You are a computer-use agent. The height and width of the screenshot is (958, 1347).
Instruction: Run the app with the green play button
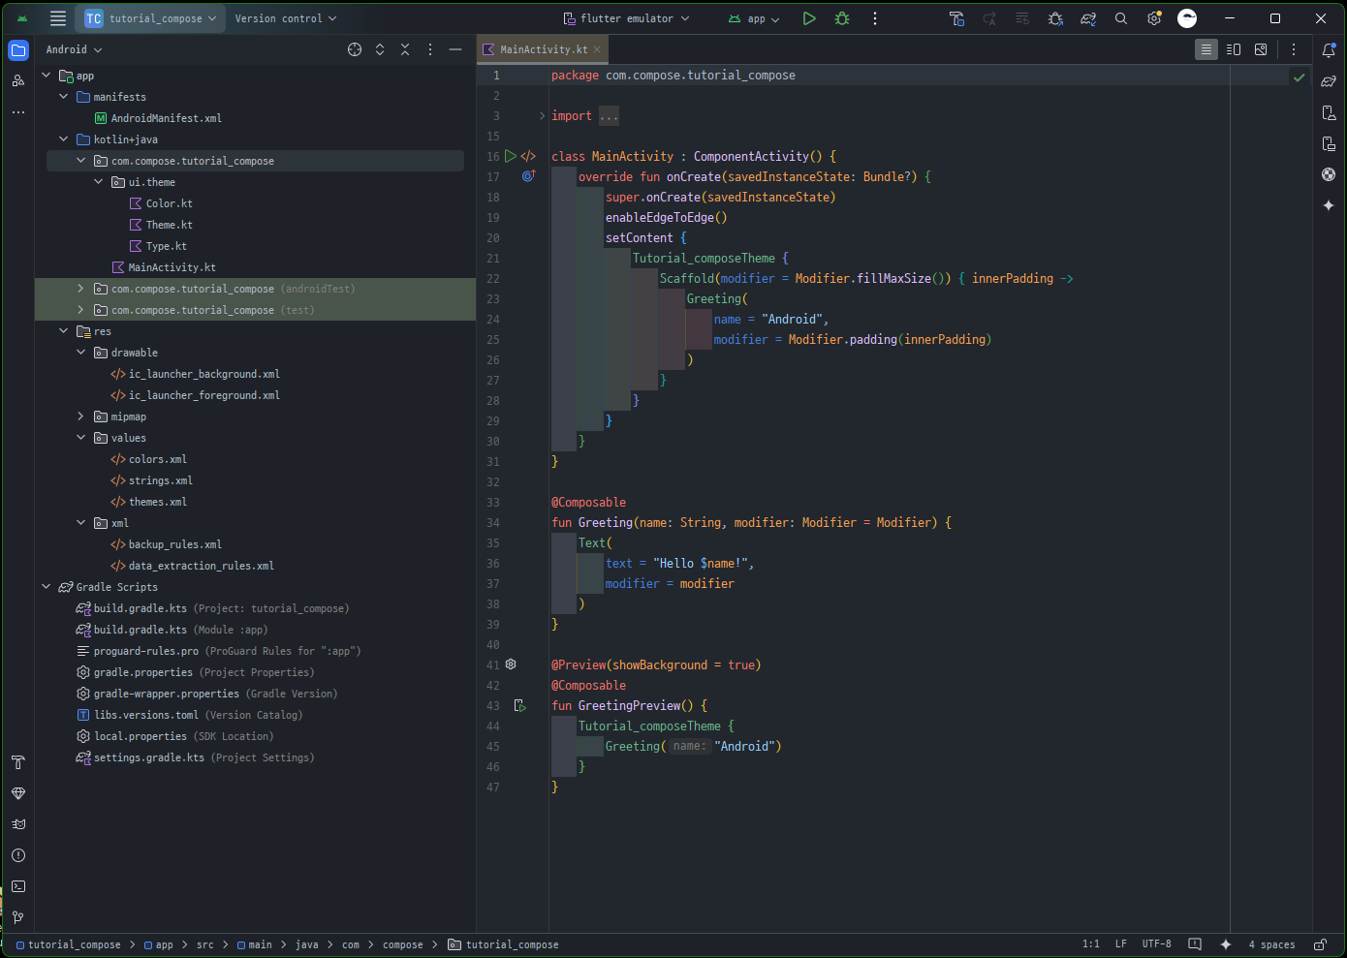coord(809,18)
